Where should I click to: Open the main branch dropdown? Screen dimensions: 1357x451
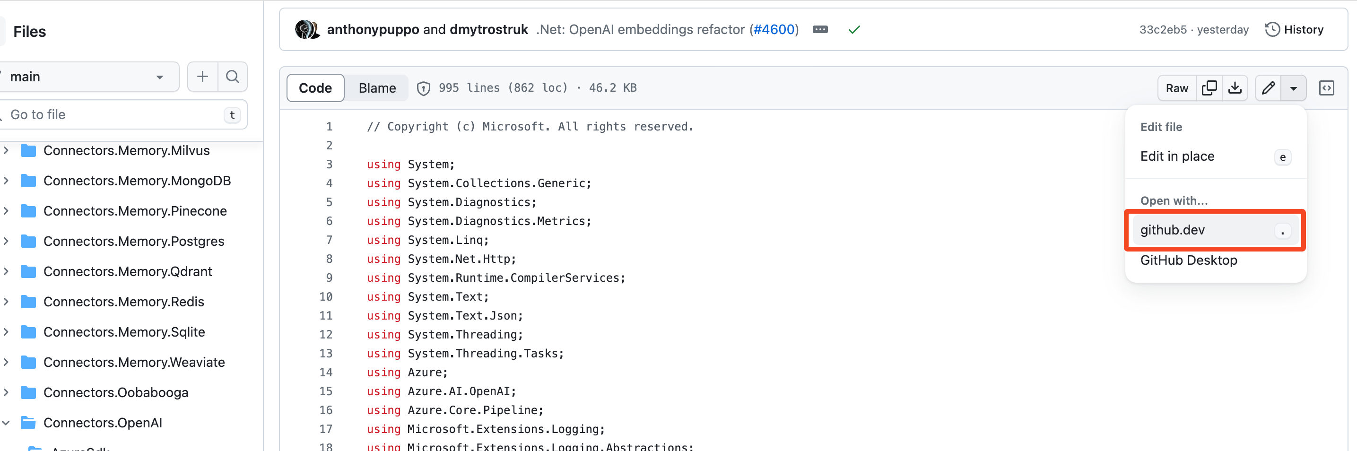(87, 77)
